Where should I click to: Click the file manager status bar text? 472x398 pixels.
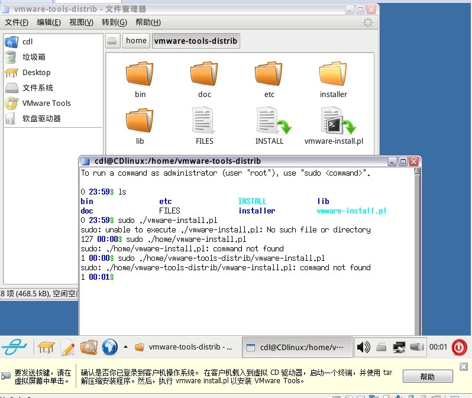point(39,293)
